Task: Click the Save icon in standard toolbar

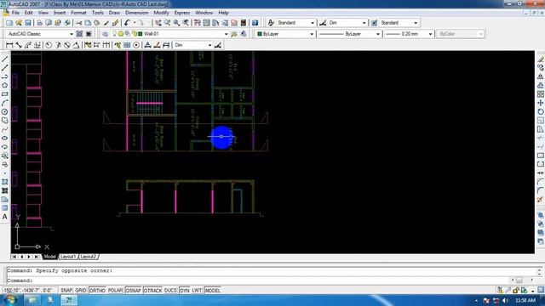Action: [28, 23]
